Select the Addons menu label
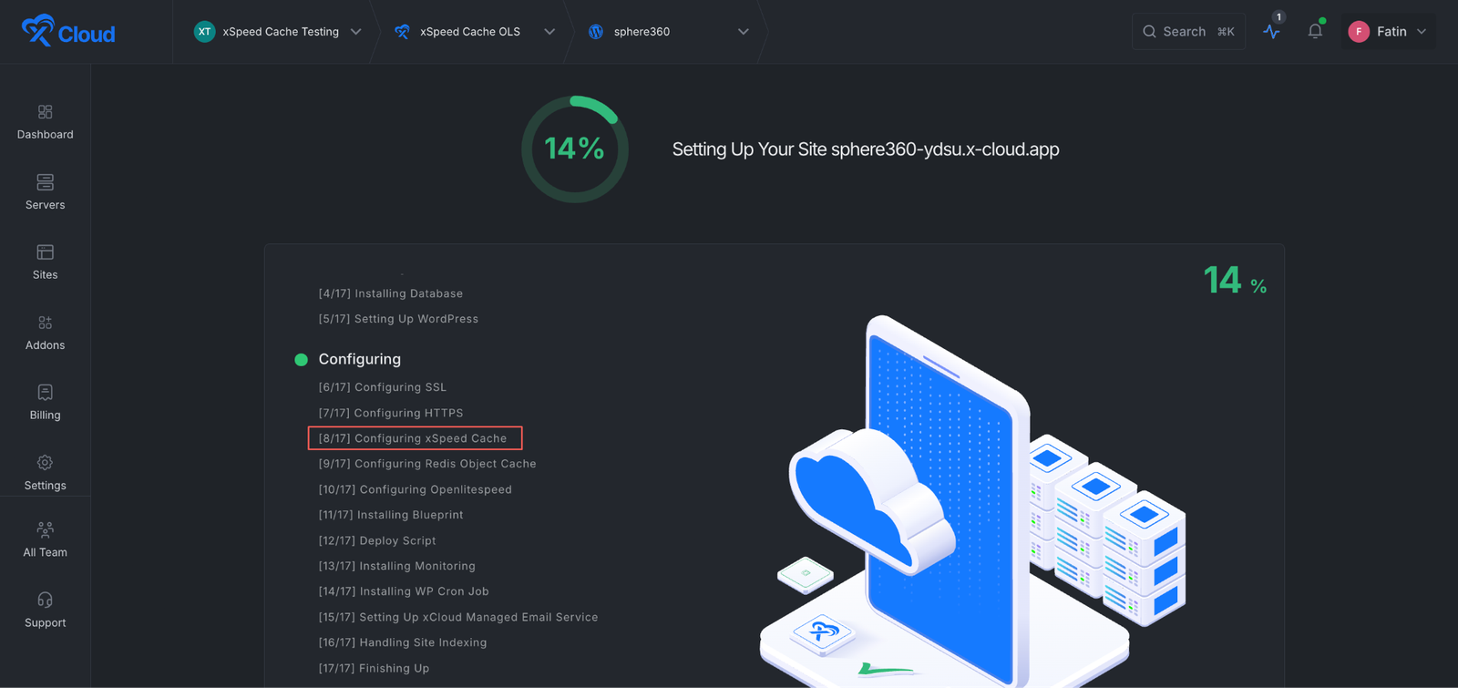Screen dimensions: 1458x688 [x=46, y=345]
